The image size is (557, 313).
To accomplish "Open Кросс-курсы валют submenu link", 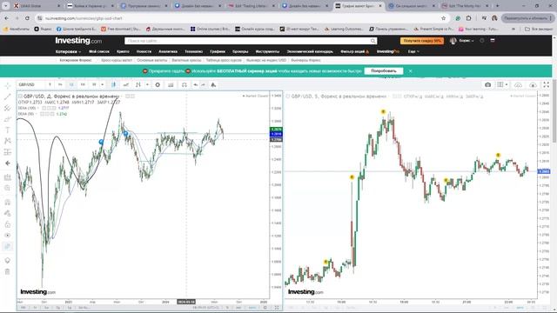I will [x=117, y=60].
